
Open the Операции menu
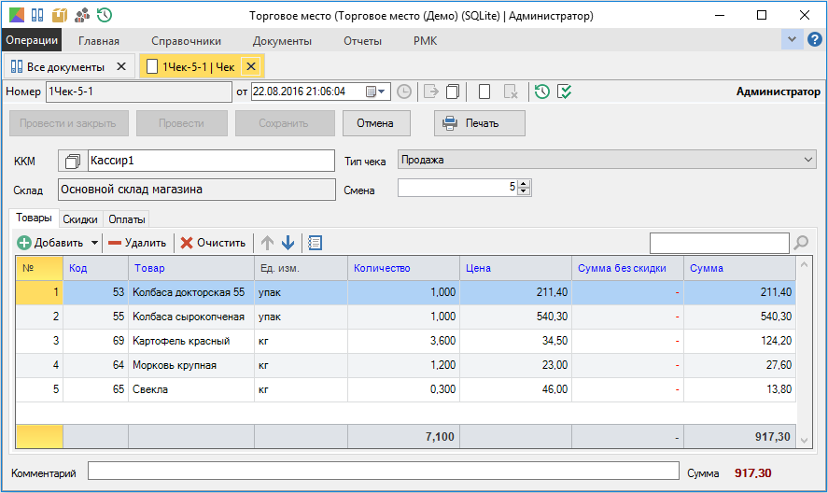(32, 40)
